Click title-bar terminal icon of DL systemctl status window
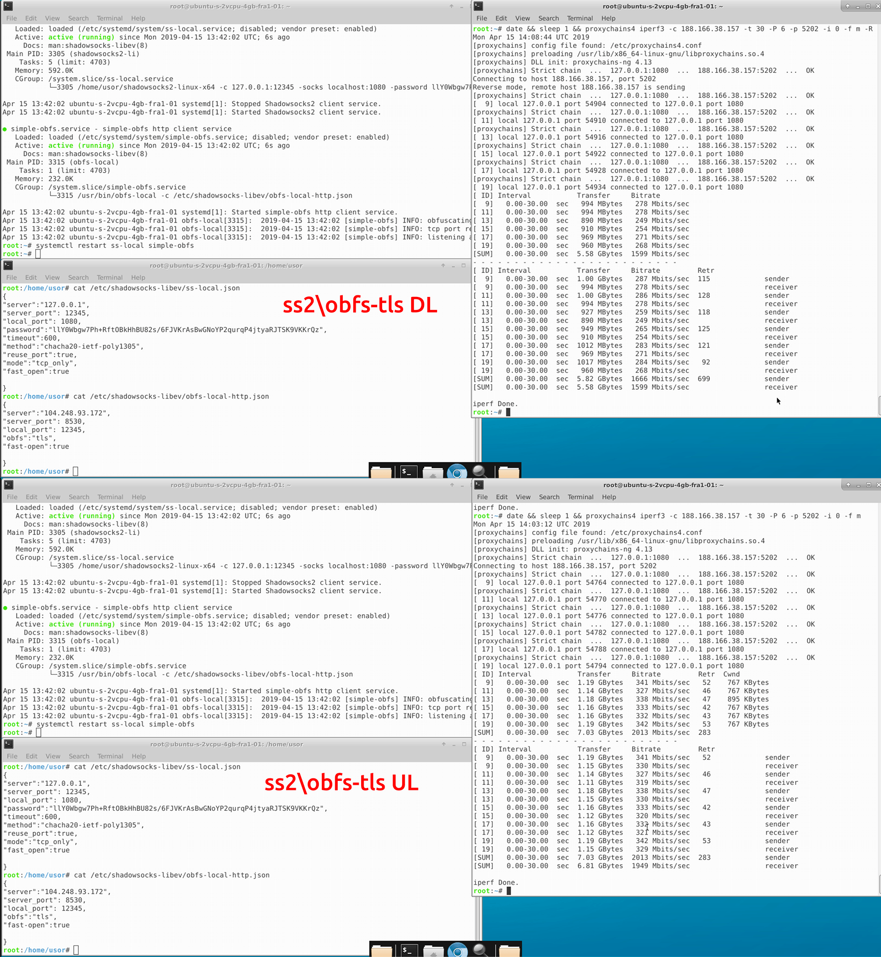Viewport: 881px width, 957px height. [x=8, y=6]
